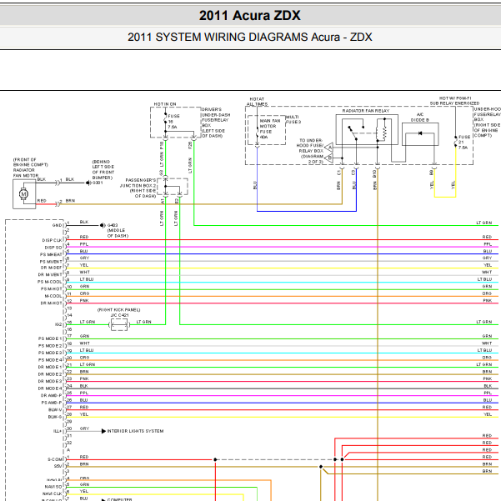Click the 'PS MHEAT' pin label
501x501 pixels.
click(51, 254)
